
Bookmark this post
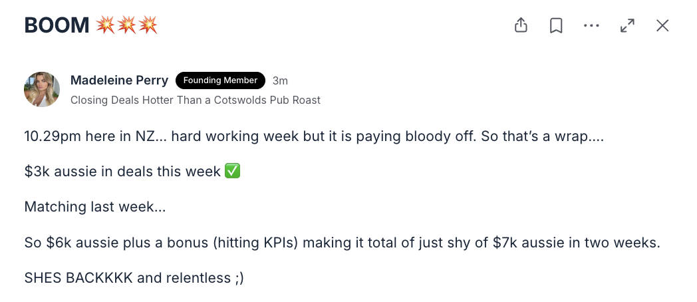[556, 26]
